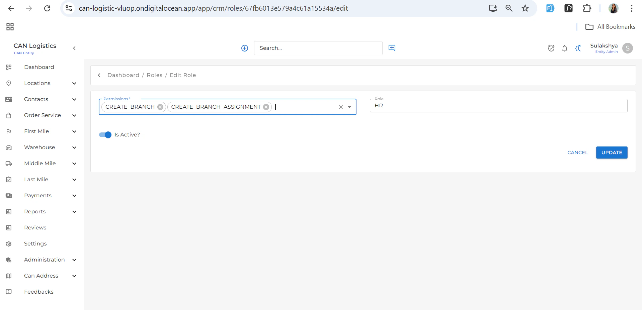Image resolution: width=642 pixels, height=310 pixels.
Task: Expand the Can Address menu
Action: [42, 276]
